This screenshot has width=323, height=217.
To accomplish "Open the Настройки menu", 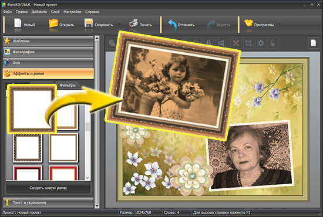I will point(72,12).
